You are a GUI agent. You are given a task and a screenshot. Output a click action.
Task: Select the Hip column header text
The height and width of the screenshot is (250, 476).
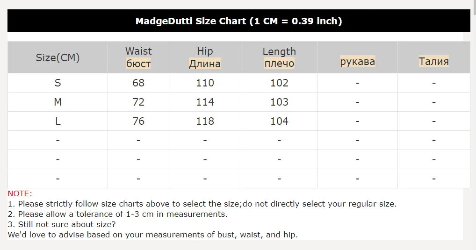click(205, 51)
